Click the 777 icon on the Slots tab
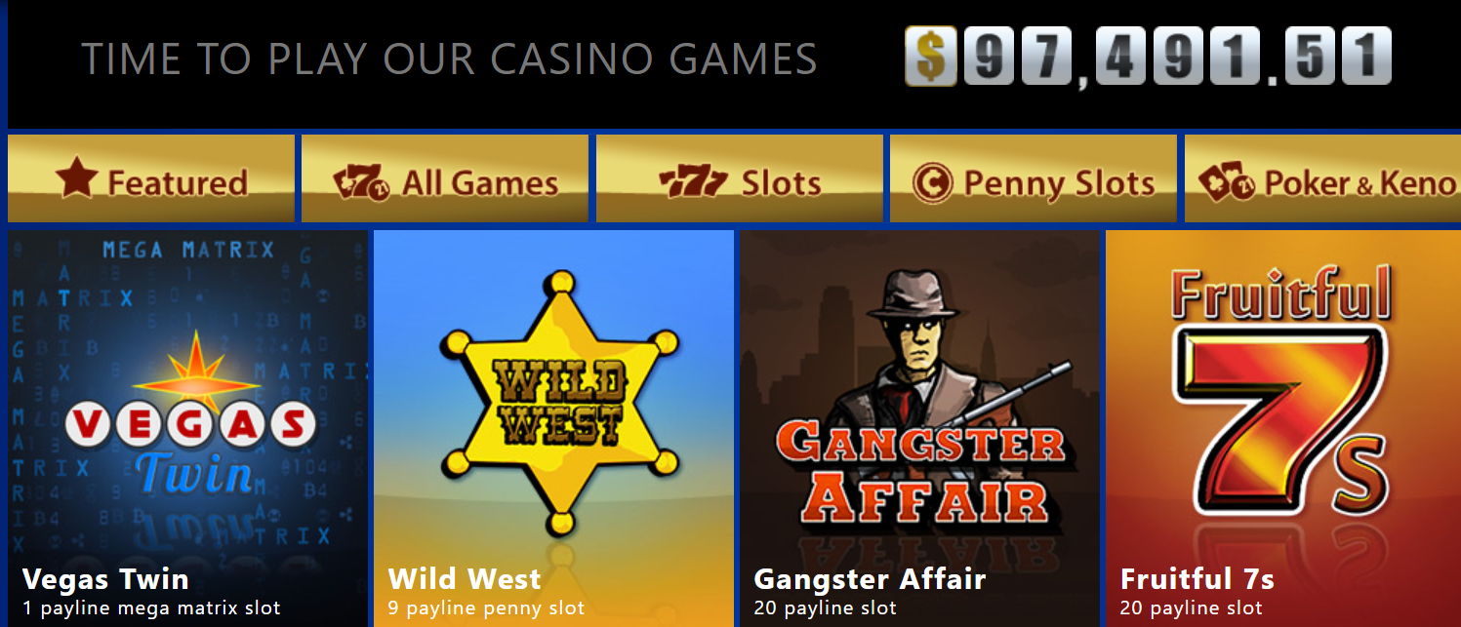 [x=694, y=182]
